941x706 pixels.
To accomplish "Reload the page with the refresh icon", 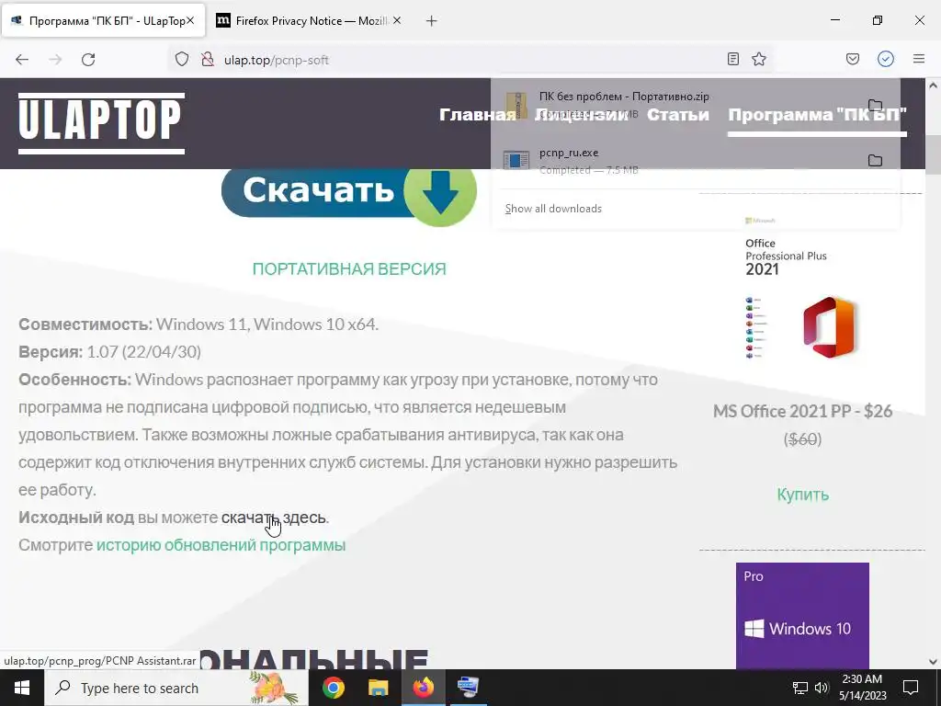I will (88, 60).
